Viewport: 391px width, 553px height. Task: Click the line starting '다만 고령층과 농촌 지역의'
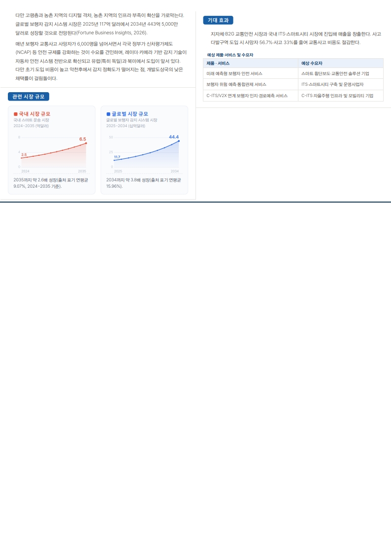click(x=99, y=15)
